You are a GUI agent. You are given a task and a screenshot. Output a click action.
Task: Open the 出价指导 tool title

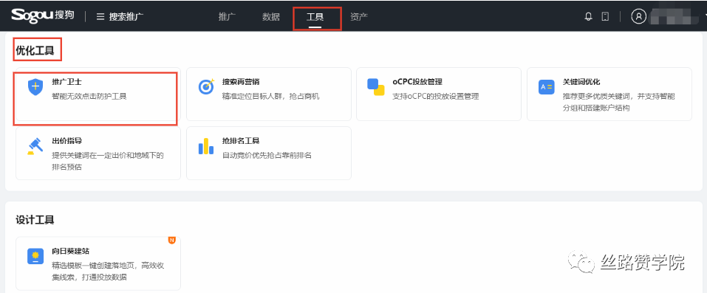(66, 141)
